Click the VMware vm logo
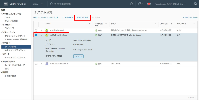 [x=6, y=4]
